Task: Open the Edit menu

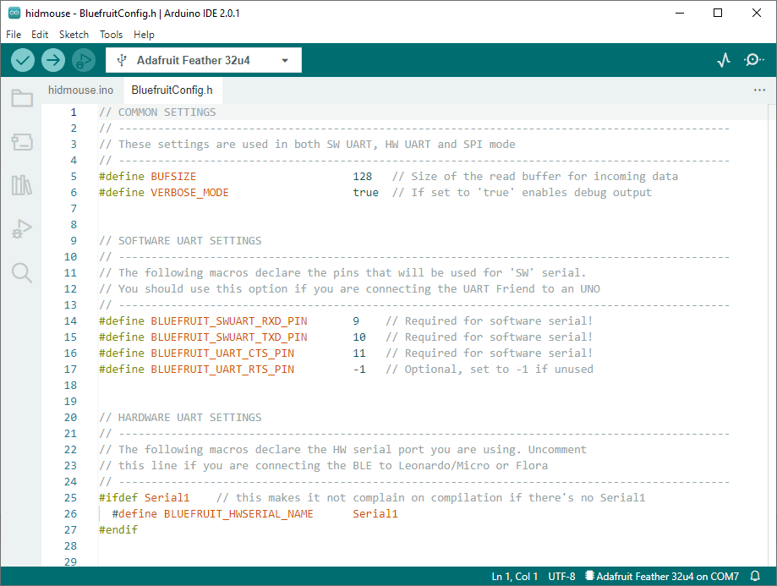Action: (x=40, y=35)
